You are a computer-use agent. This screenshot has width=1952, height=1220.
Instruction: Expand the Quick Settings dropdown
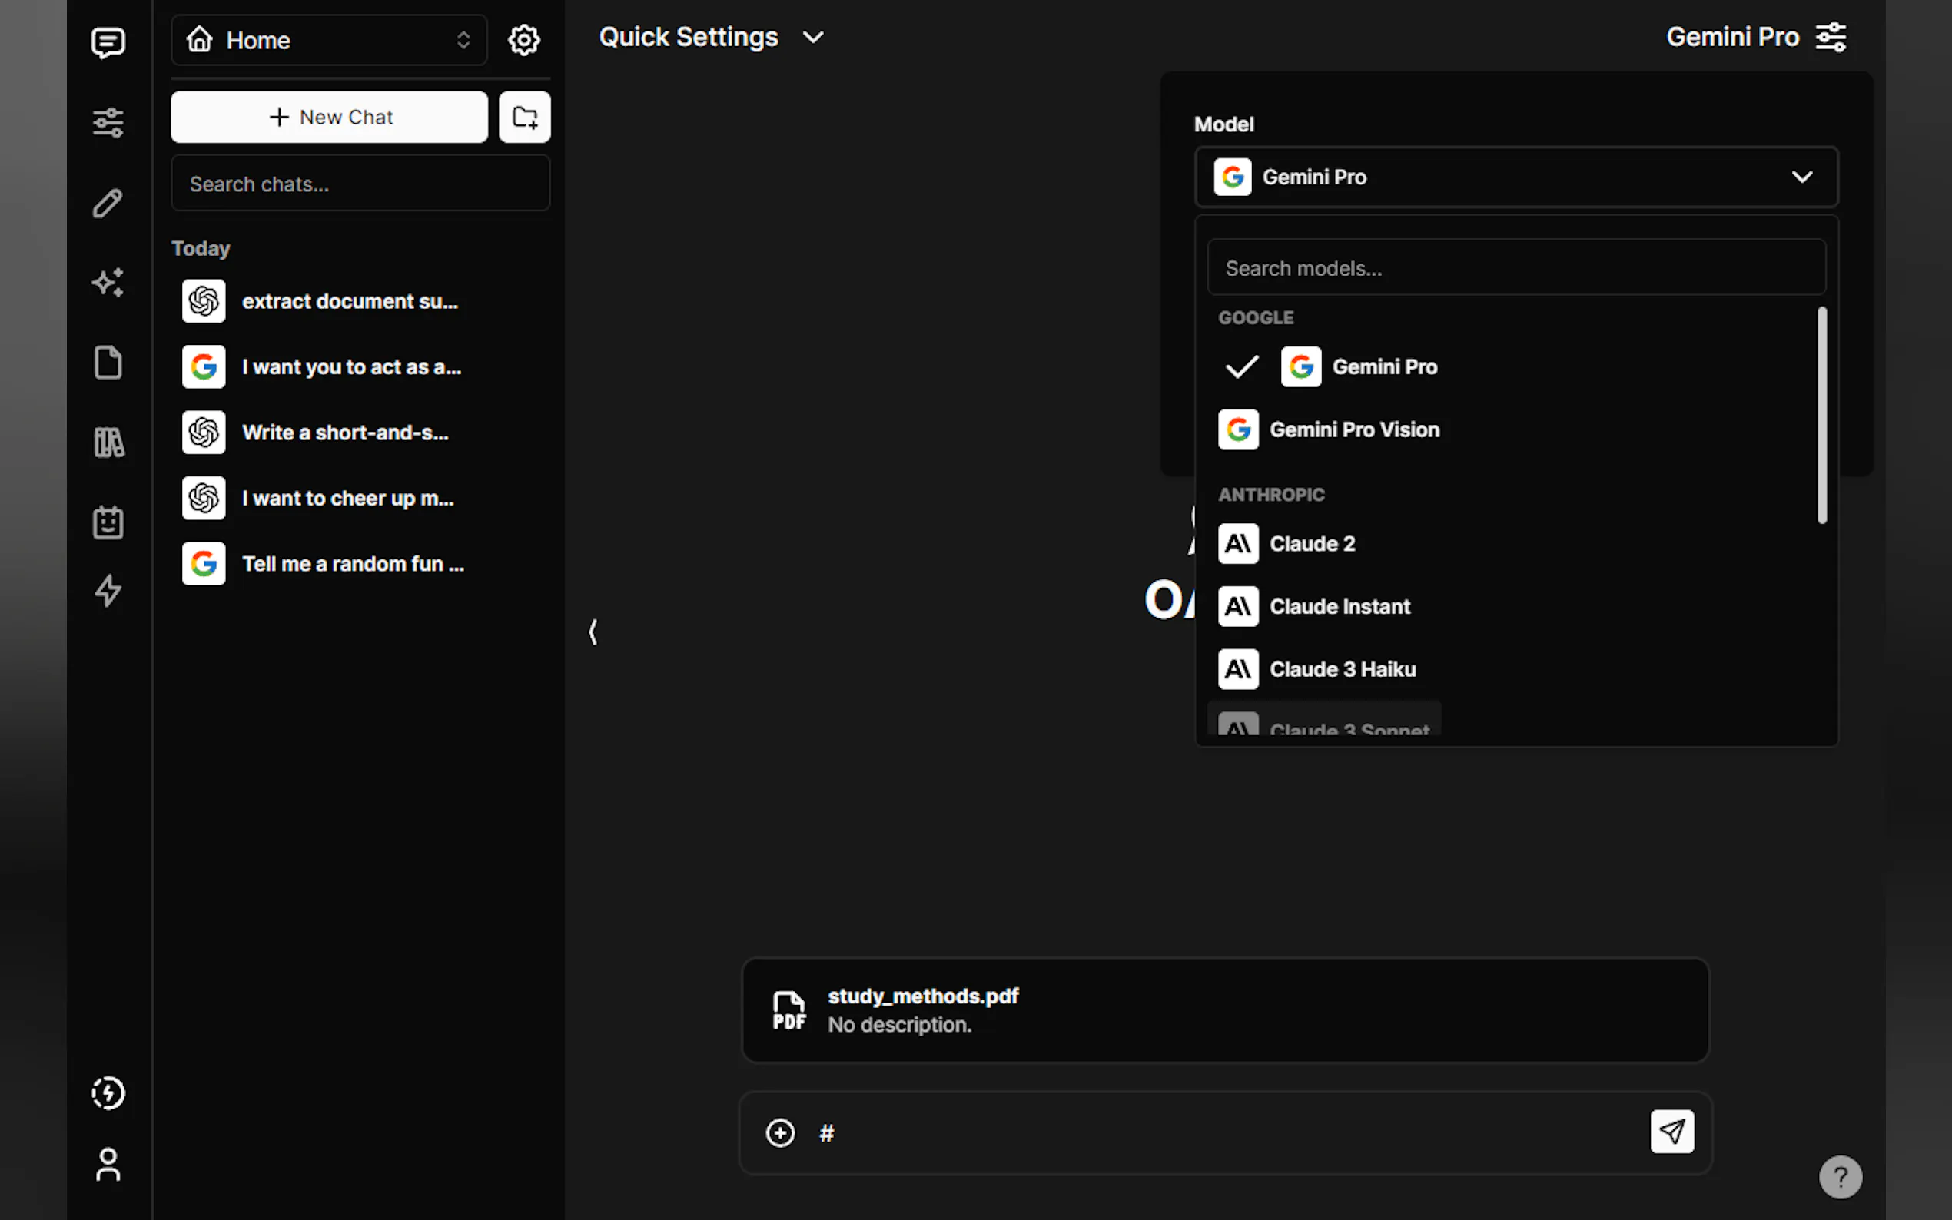click(712, 37)
